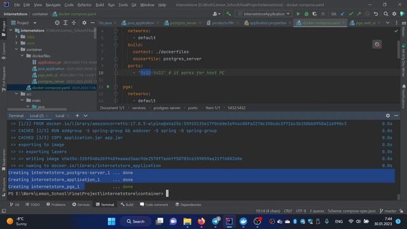The width and height of the screenshot is (407, 229).
Task: Click CRLF line separator in status bar
Action: pos(287,211)
